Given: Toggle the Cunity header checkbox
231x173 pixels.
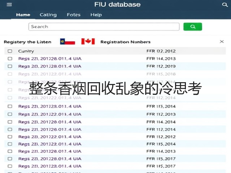Looking at the screenshot, I should click(x=10, y=51).
